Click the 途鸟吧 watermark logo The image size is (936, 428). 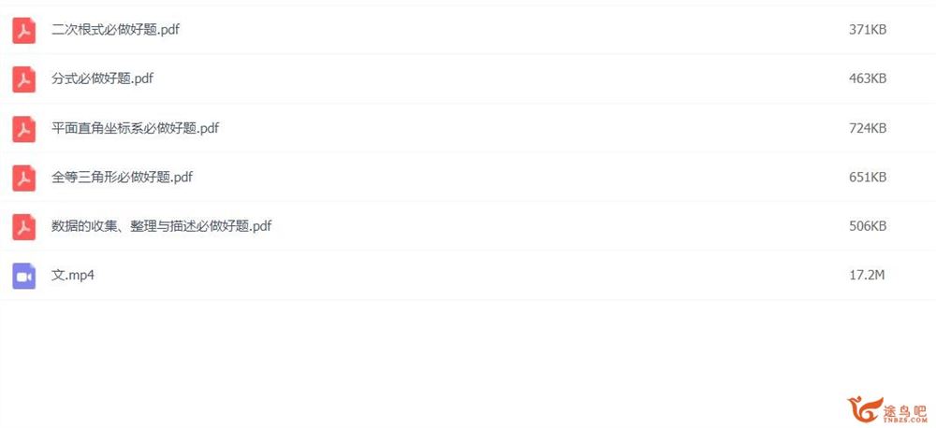866,409
